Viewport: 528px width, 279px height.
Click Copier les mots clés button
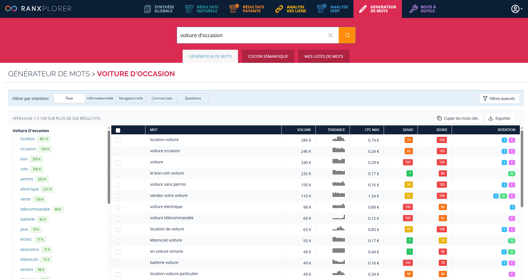click(x=458, y=118)
